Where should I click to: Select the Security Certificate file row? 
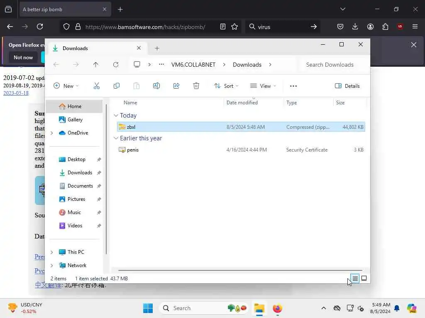pyautogui.click(x=241, y=150)
